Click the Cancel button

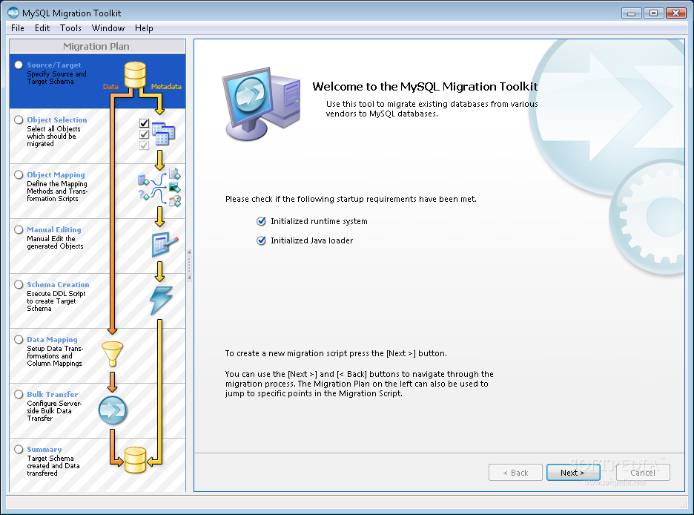pyautogui.click(x=643, y=473)
